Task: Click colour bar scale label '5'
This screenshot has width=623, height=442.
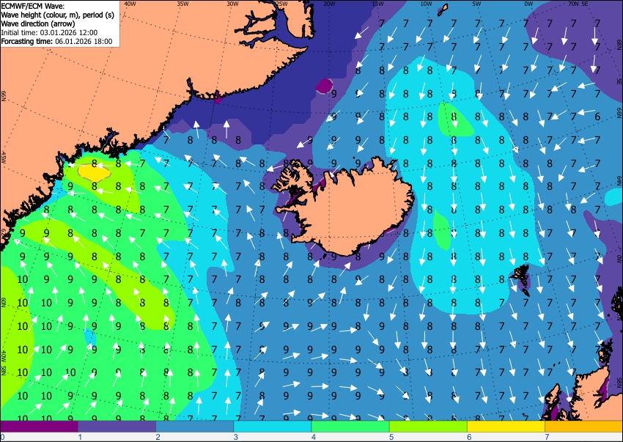Action: [391, 437]
